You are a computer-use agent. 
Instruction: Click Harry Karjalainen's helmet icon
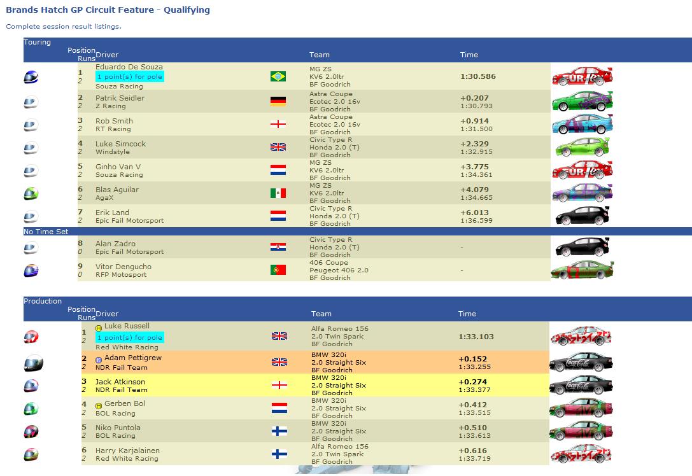coord(31,454)
